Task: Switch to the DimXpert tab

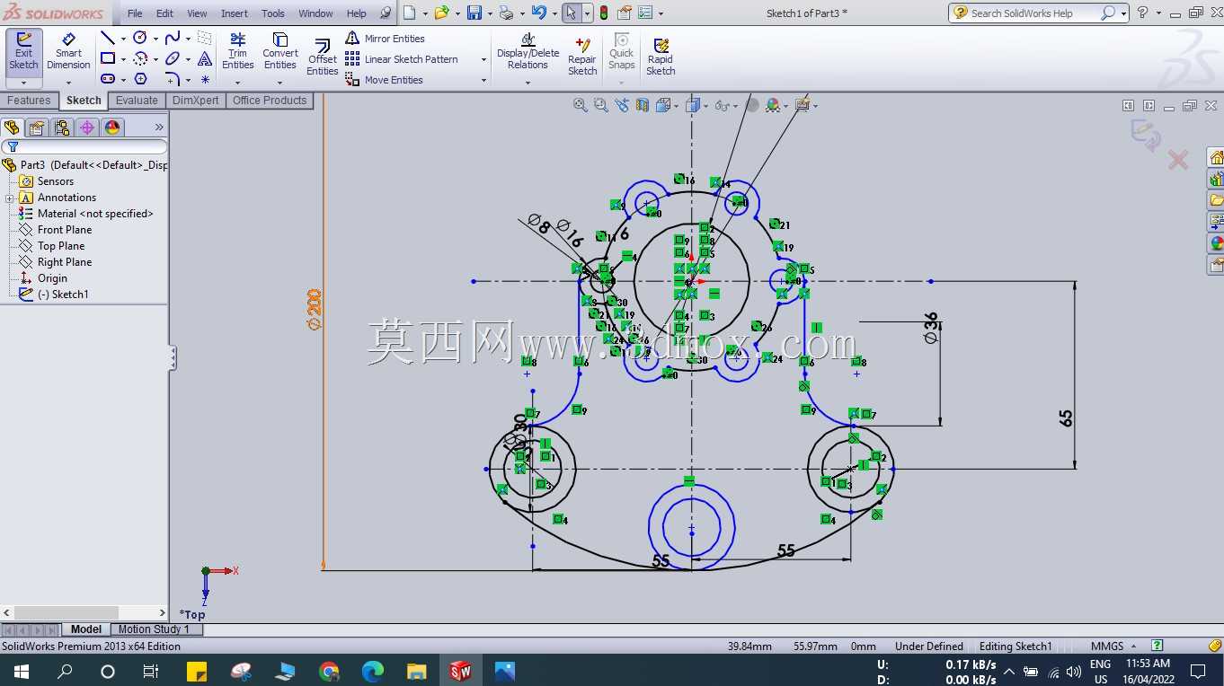Action: 196,101
